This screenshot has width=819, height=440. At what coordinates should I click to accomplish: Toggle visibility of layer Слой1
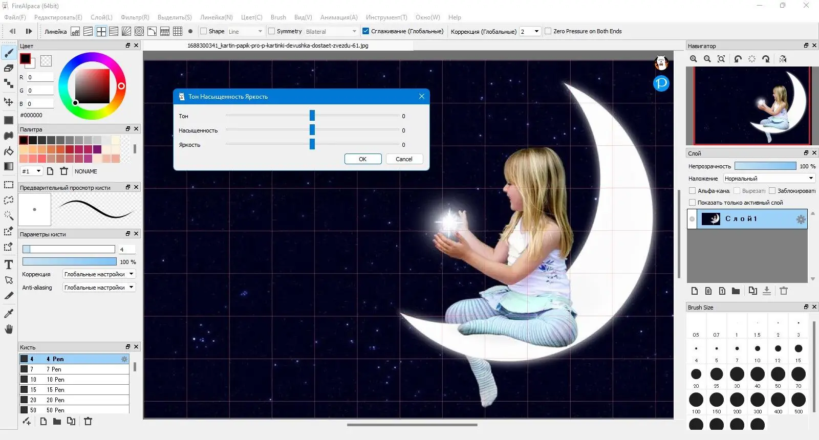coord(692,219)
